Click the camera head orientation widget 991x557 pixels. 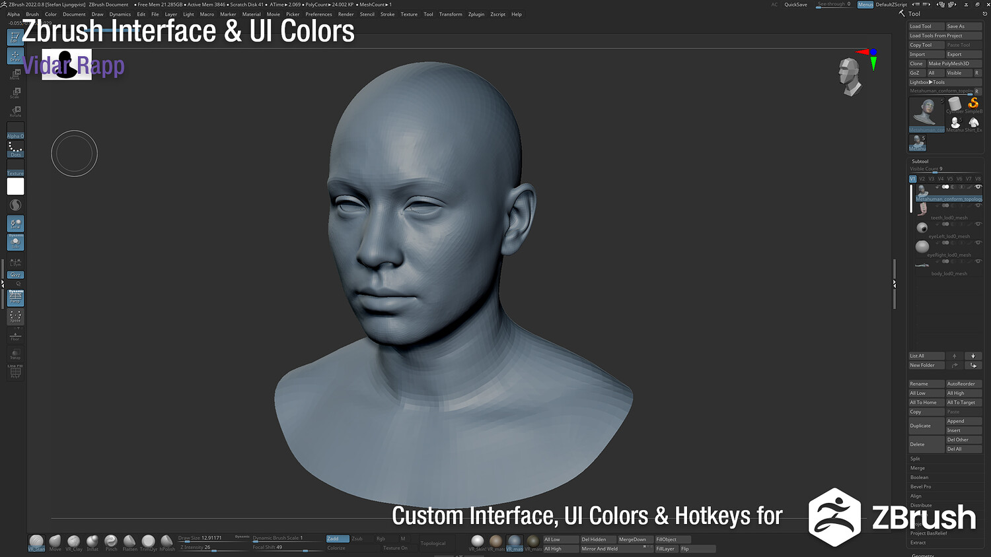coord(850,76)
